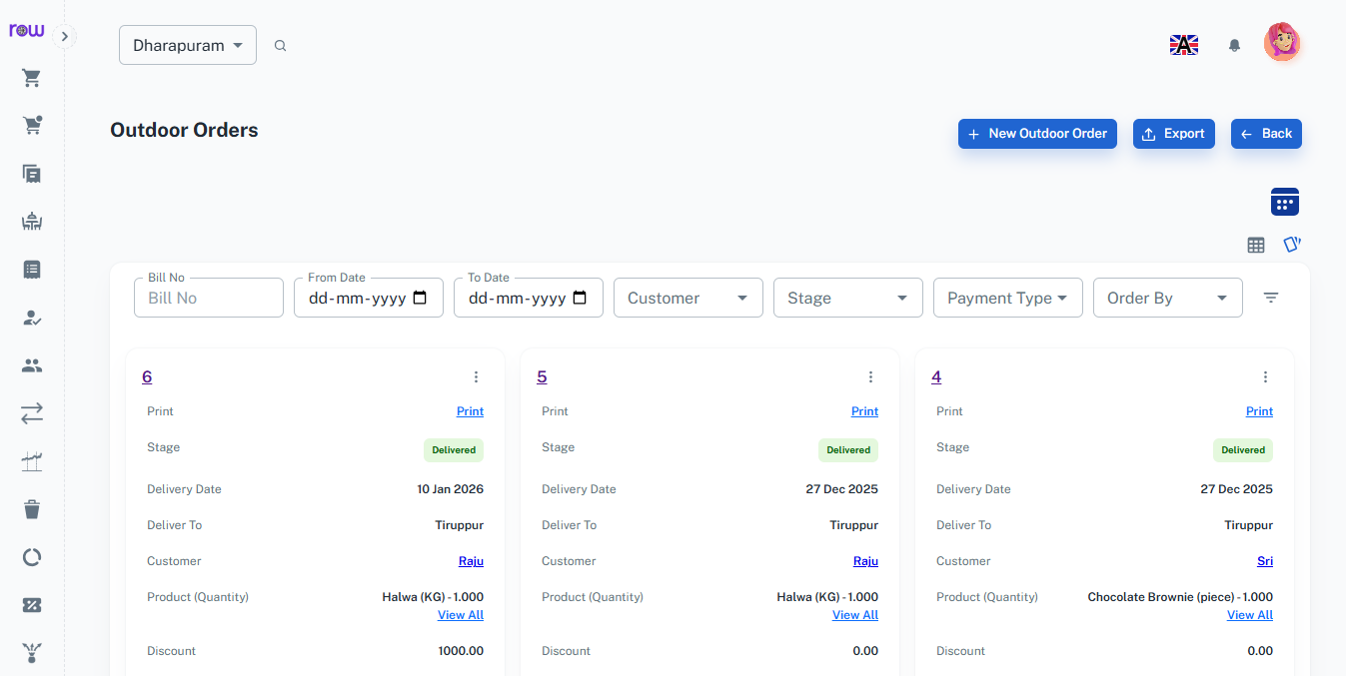
Task: Expand the Stage filter dropdown
Action: click(x=847, y=297)
